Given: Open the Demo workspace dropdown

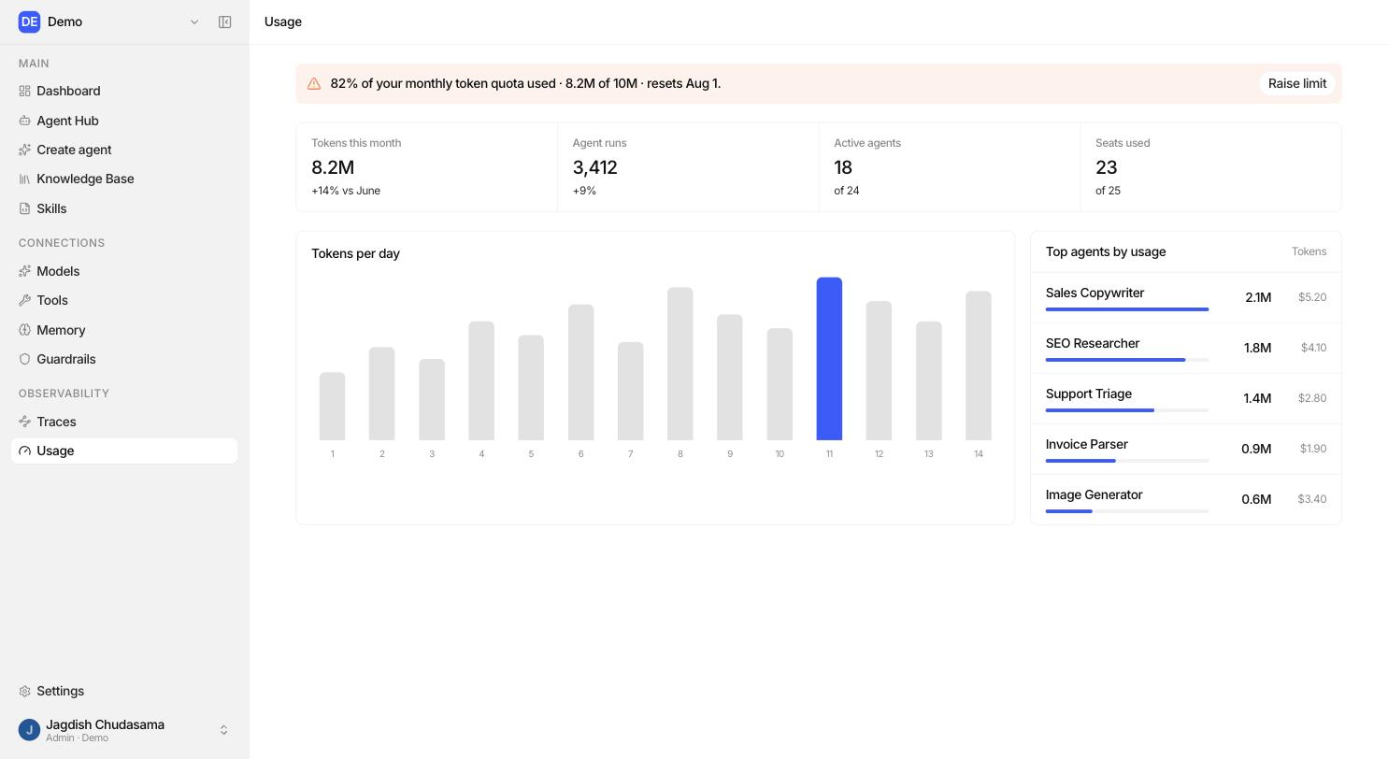Looking at the screenshot, I should coord(194,21).
